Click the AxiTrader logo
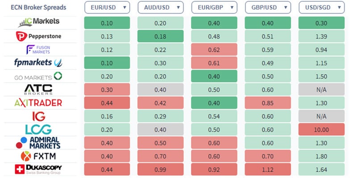Image resolution: width=357 pixels, height=178 pixels. tap(39, 103)
